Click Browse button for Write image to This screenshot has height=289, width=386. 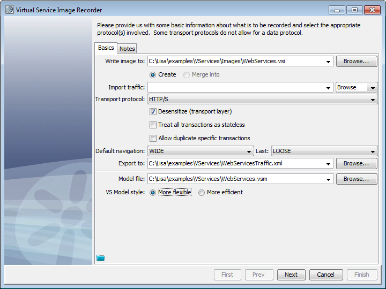pos(357,61)
